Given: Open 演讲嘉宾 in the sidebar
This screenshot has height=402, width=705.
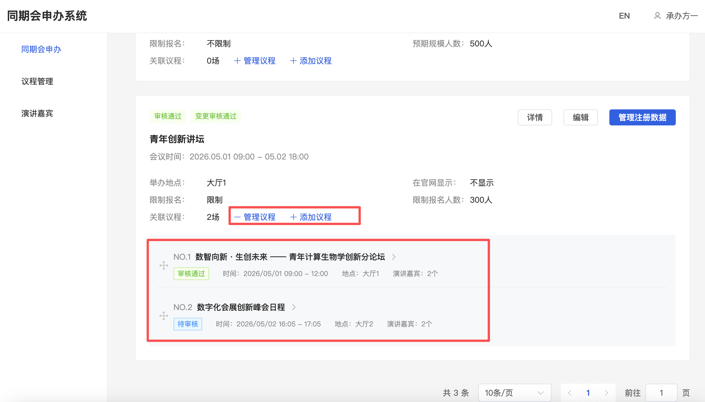Looking at the screenshot, I should tap(37, 113).
